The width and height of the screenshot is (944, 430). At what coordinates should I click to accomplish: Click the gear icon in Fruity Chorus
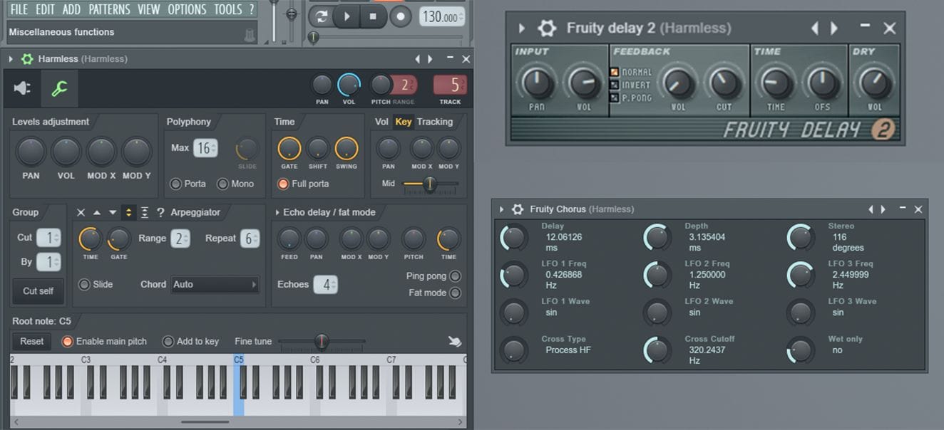pyautogui.click(x=518, y=209)
